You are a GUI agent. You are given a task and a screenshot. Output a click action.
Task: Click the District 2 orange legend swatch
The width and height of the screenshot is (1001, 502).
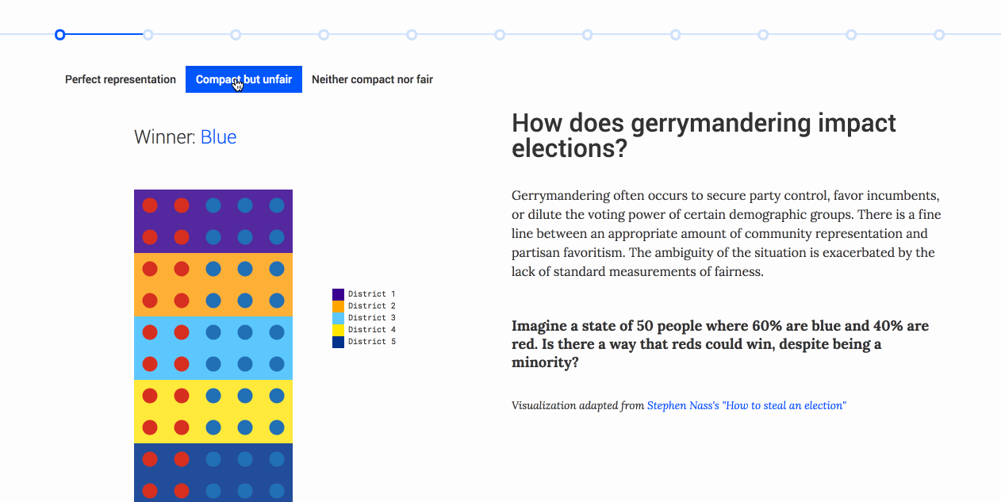(x=338, y=306)
